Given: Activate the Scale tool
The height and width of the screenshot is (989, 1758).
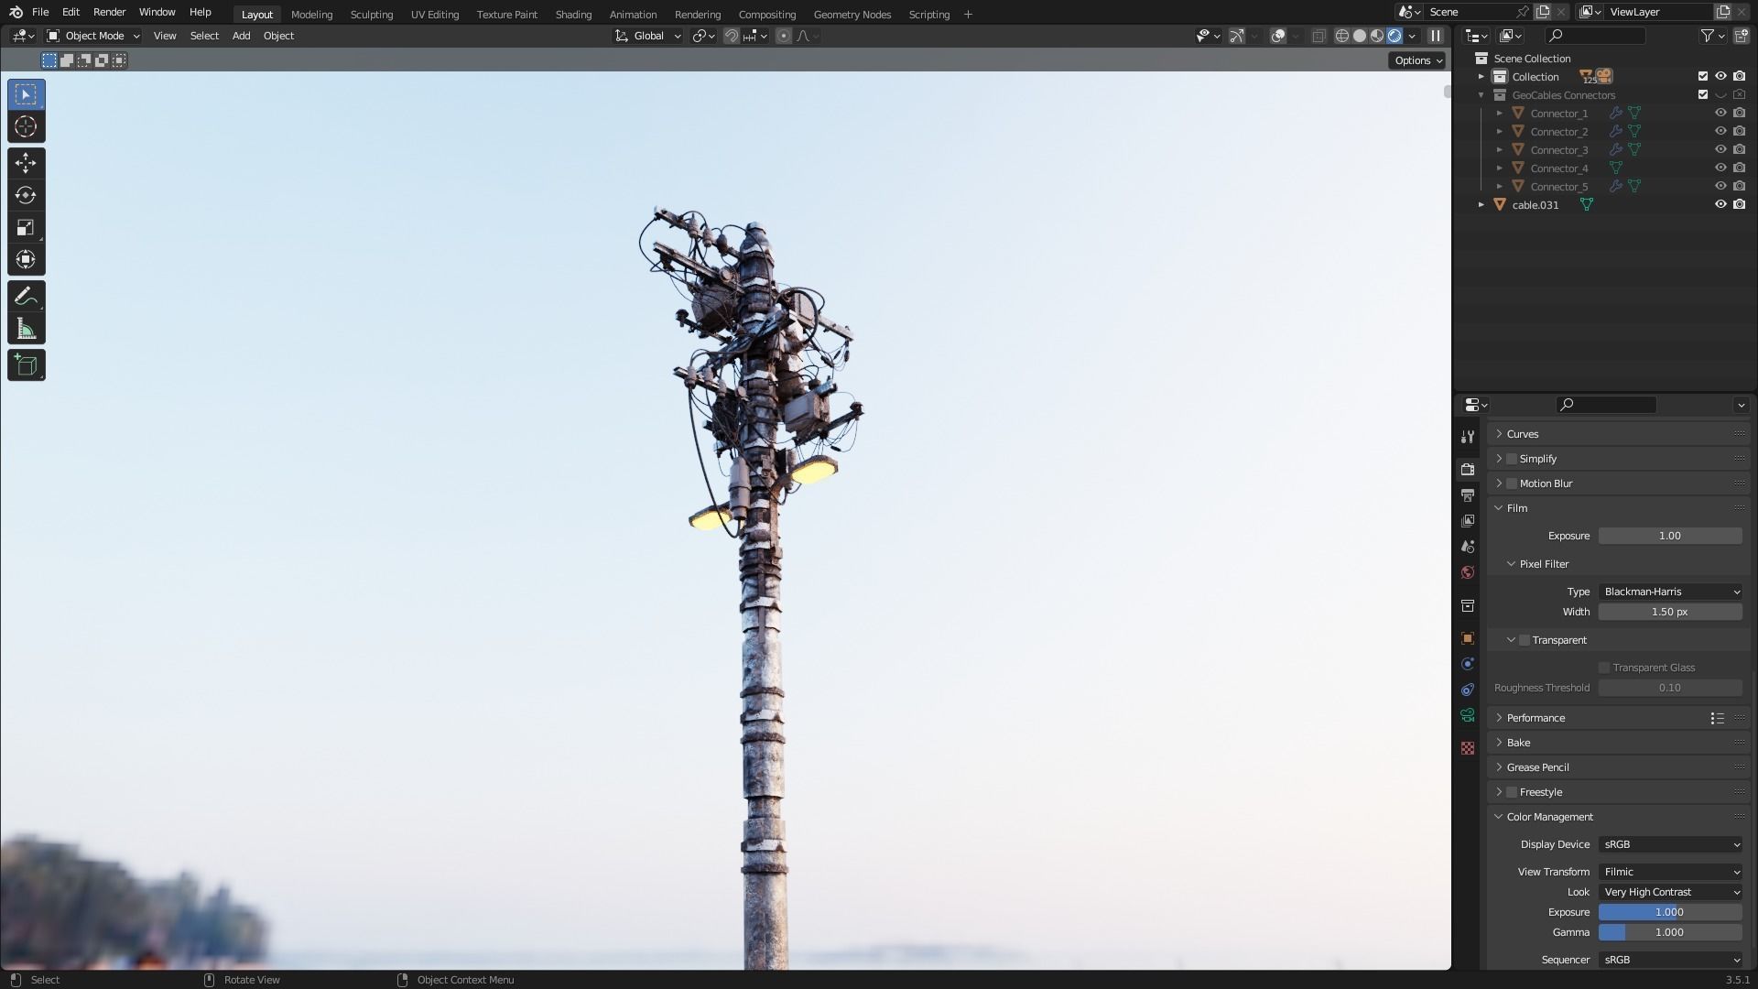Looking at the screenshot, I should click(x=26, y=227).
